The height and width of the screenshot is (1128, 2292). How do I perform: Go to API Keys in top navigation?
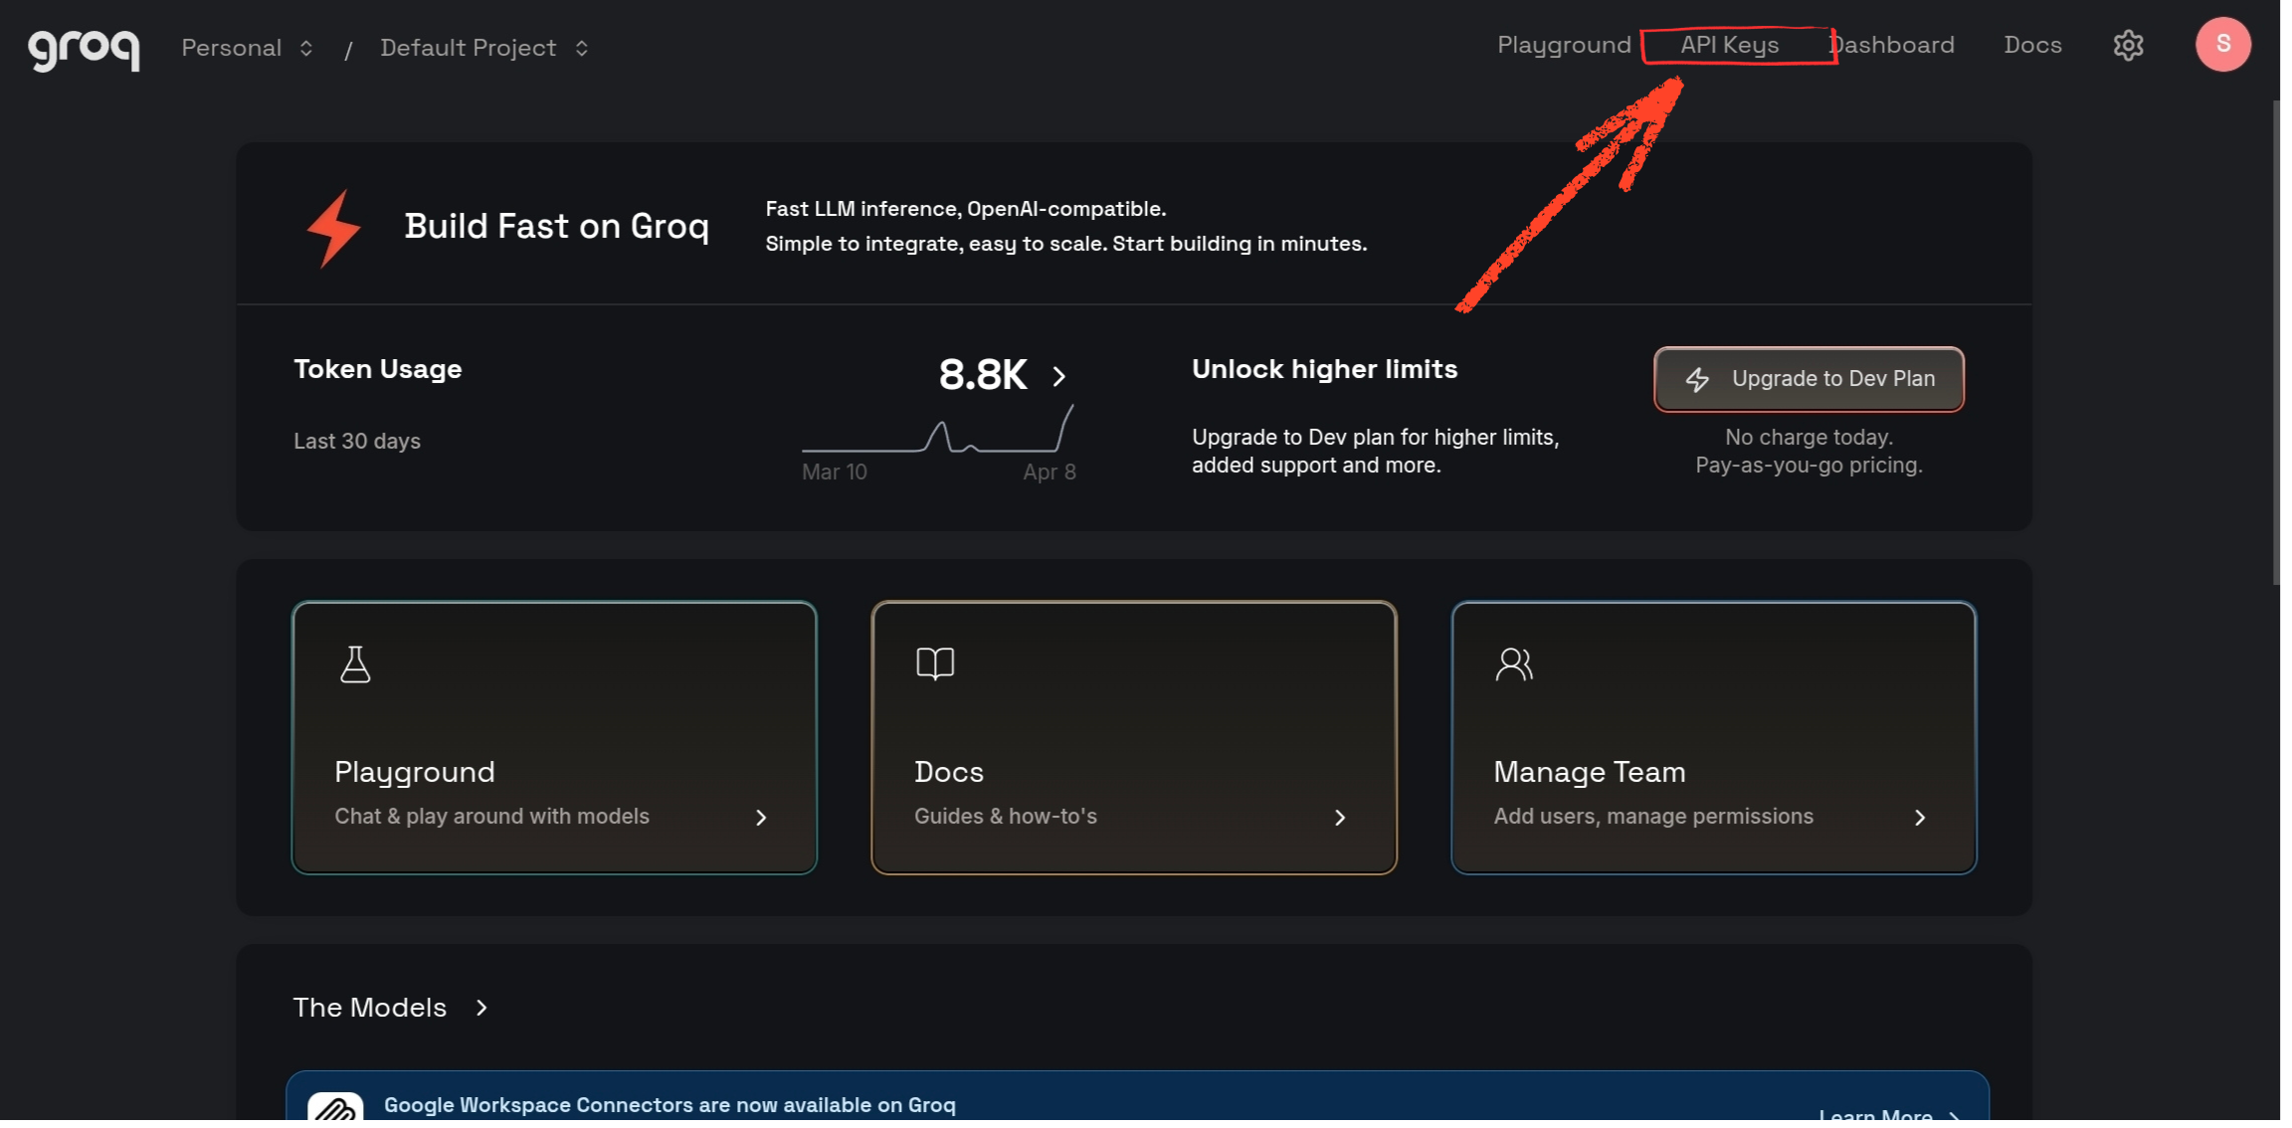coord(1730,46)
